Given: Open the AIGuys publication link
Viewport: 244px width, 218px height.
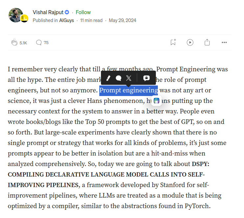Looking at the screenshot, I should point(66,20).
